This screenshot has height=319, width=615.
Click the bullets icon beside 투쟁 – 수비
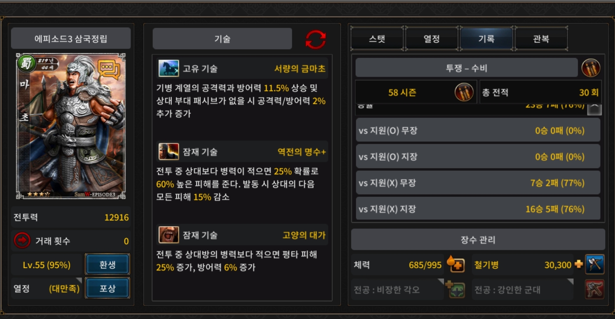tap(591, 68)
